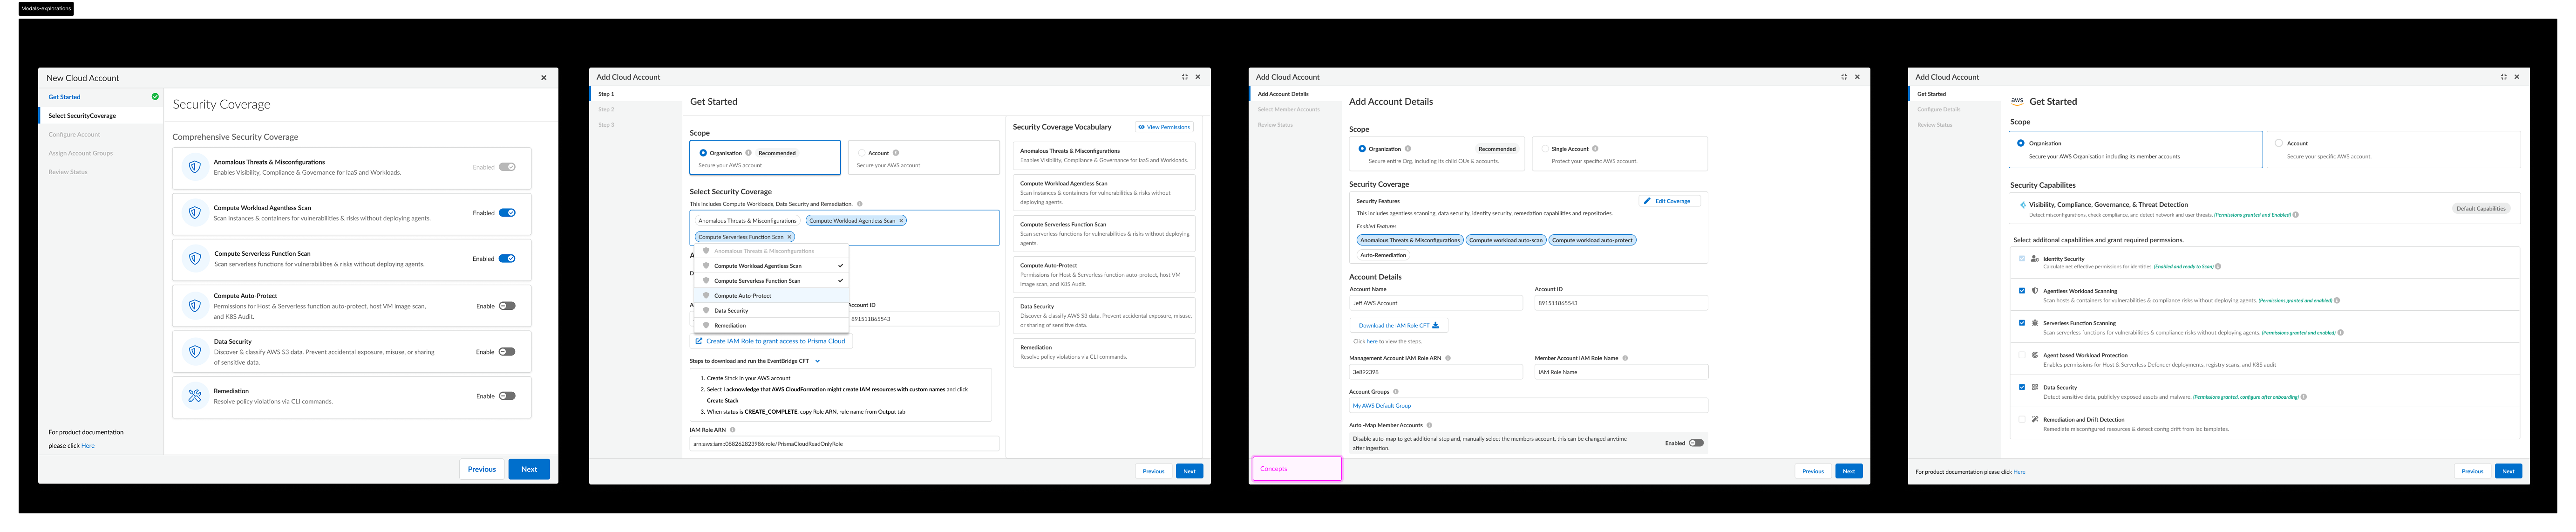Click the green checkmark beside Get Started step
Image resolution: width=2576 pixels, height=532 pixels.
tap(155, 97)
